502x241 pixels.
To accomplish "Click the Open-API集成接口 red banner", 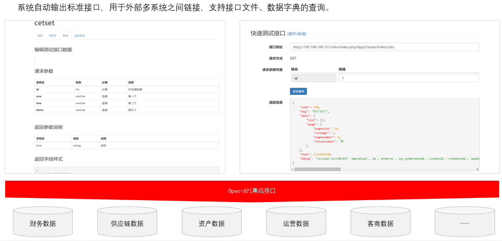I will pos(252,191).
